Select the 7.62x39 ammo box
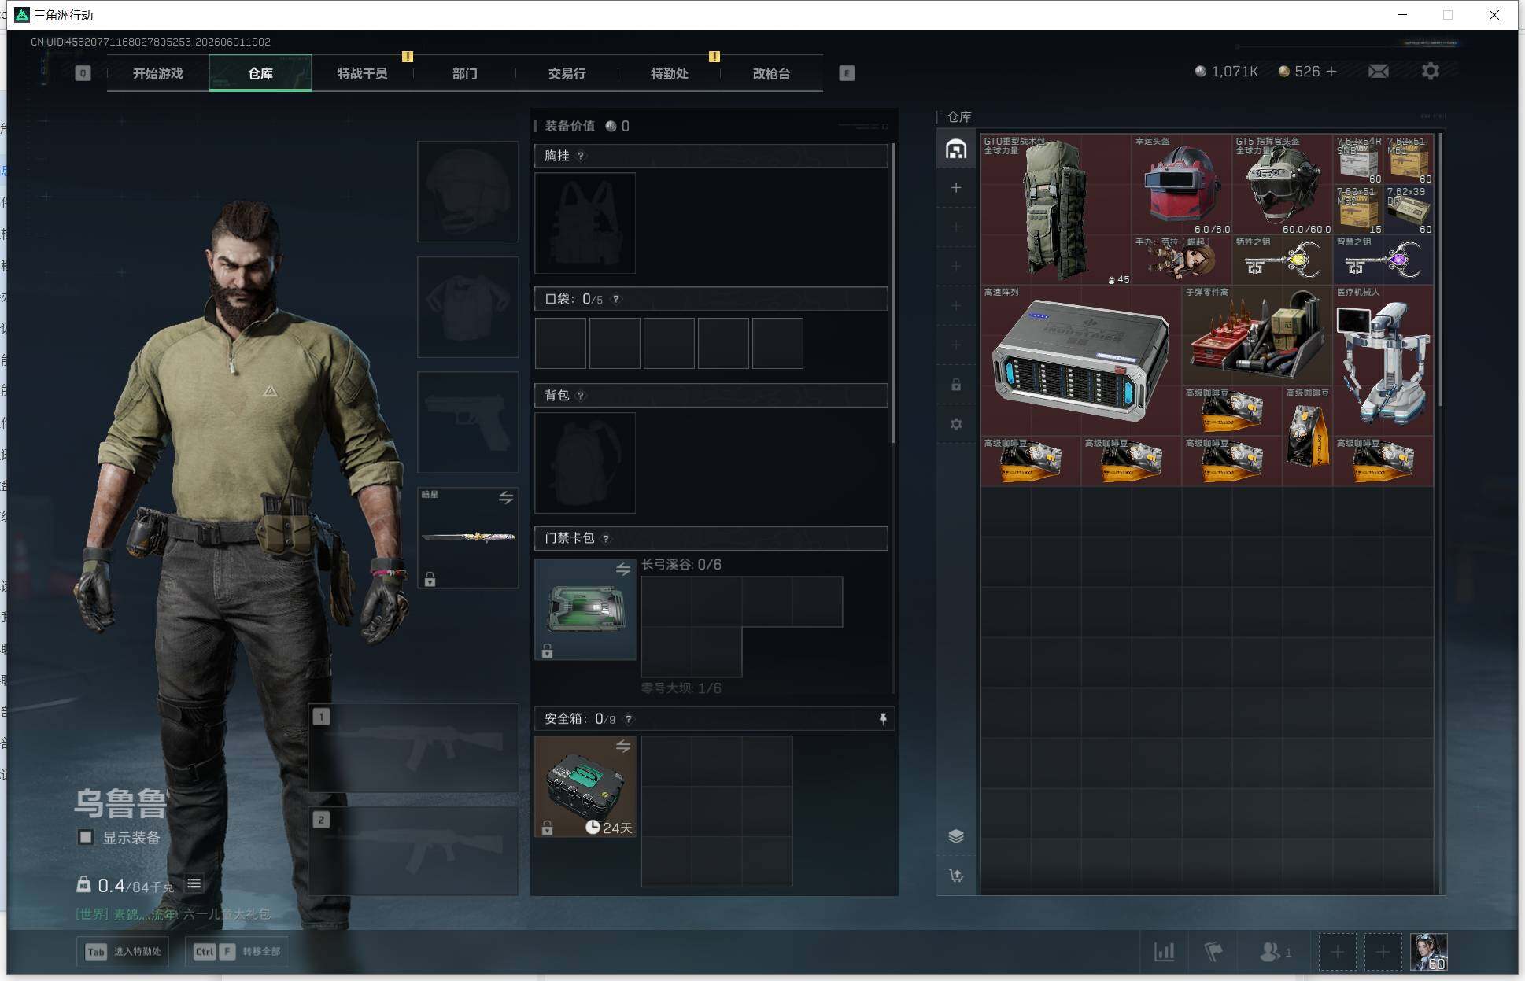 [1409, 209]
